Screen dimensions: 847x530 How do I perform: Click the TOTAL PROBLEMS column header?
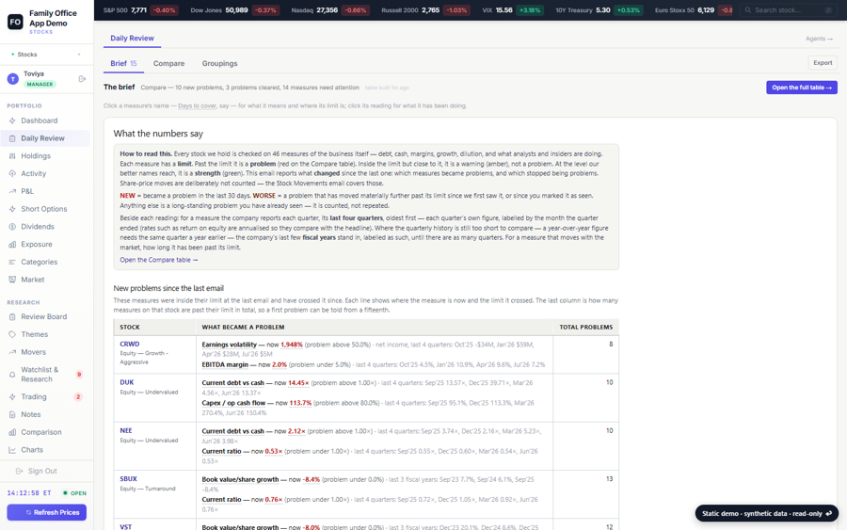click(x=586, y=328)
